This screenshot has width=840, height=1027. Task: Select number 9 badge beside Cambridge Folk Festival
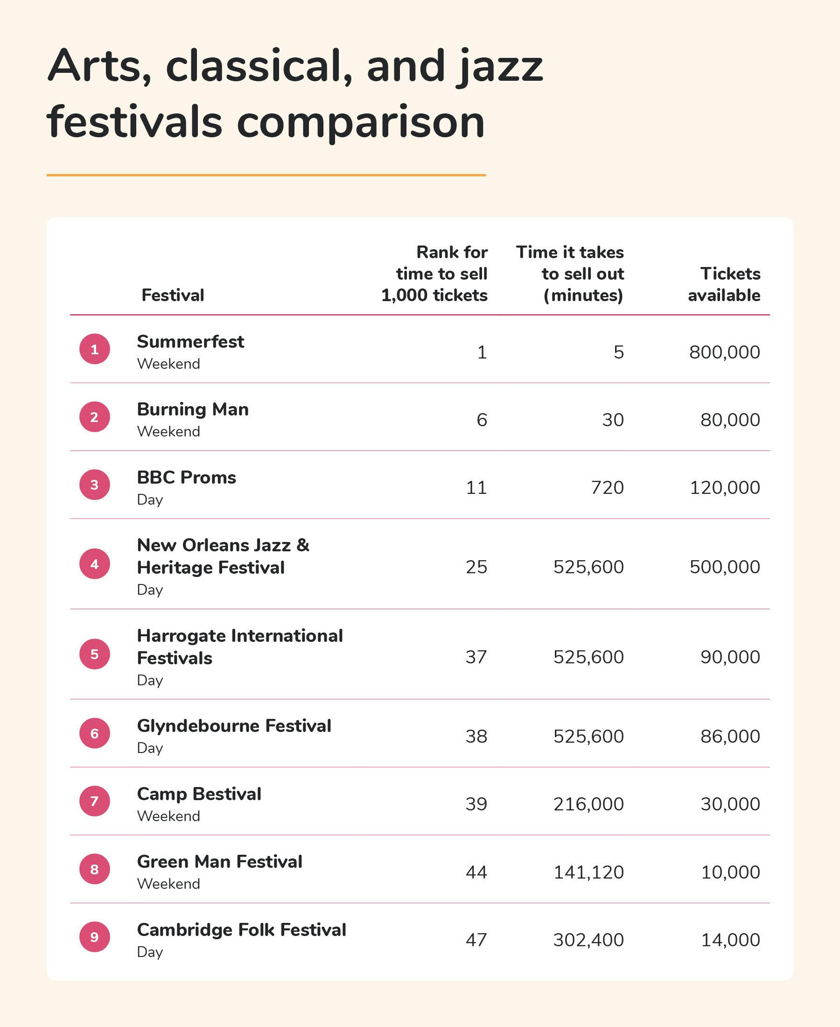point(94,936)
